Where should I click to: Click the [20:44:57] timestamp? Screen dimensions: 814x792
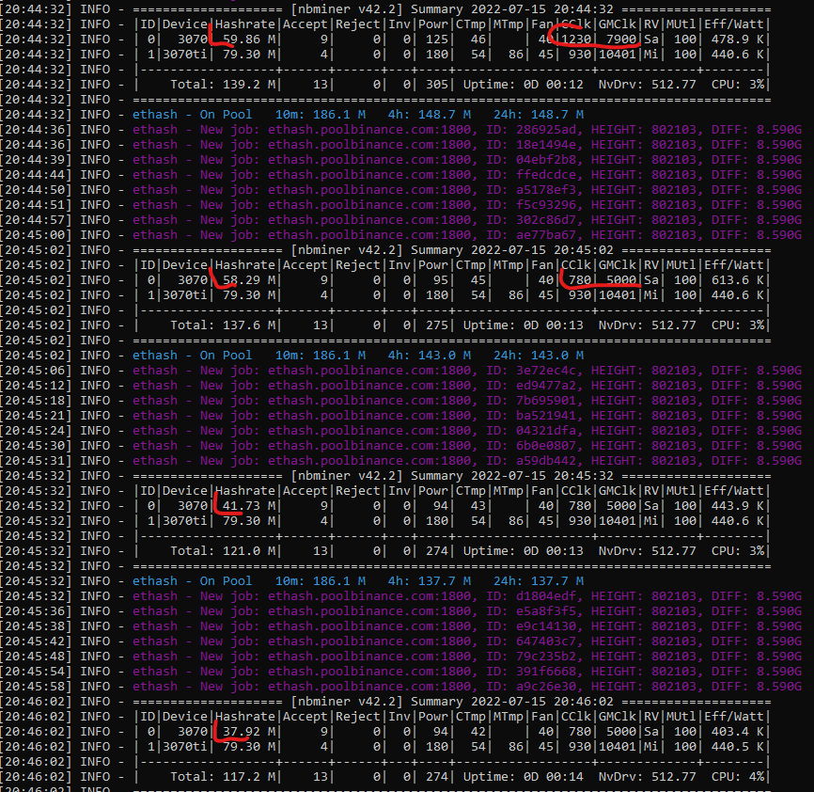(37, 220)
